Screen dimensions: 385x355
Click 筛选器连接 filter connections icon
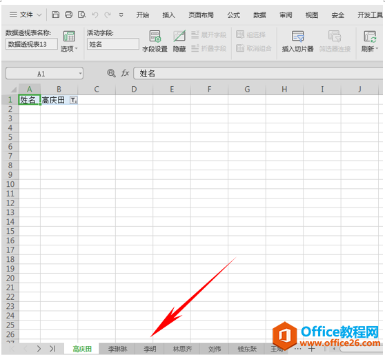[x=335, y=37]
